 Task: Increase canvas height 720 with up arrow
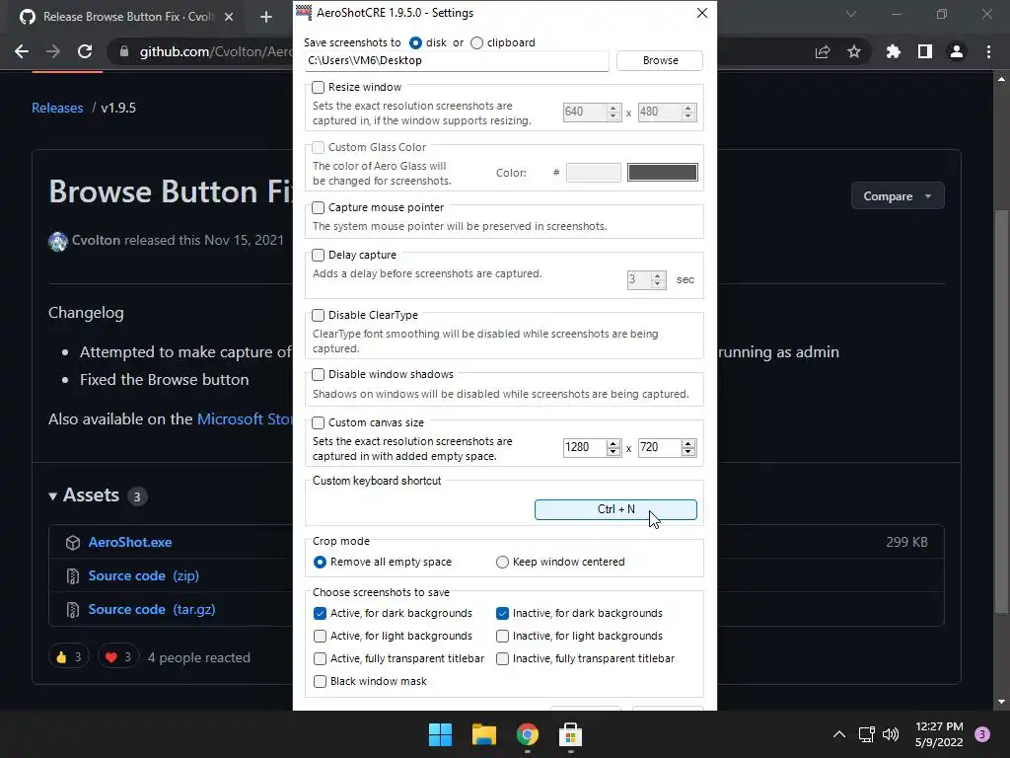[688, 443]
